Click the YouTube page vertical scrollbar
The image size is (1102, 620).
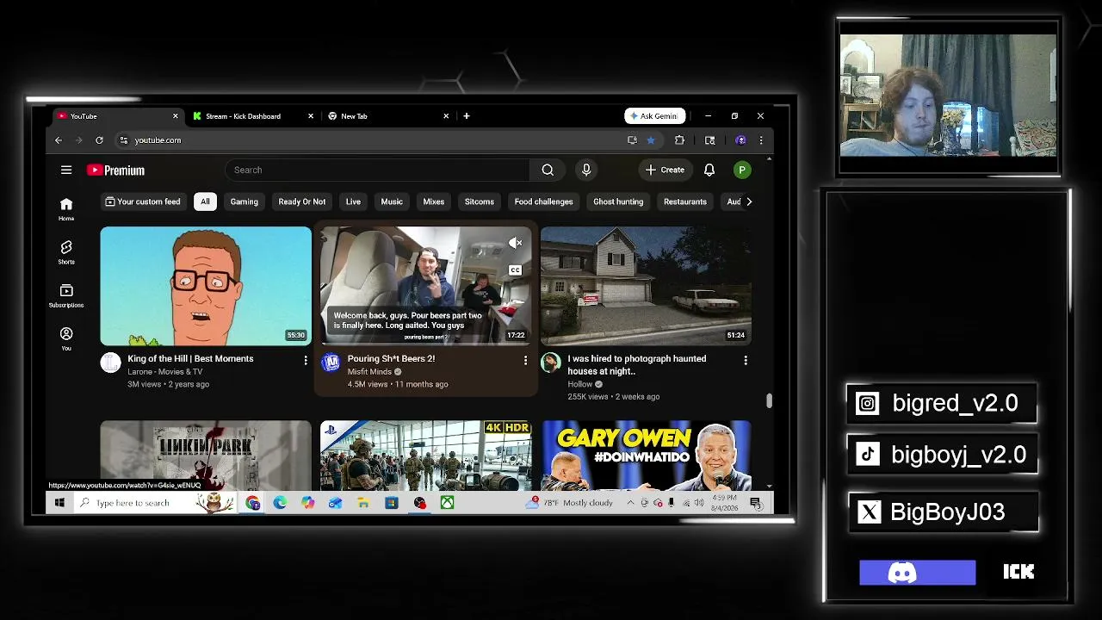(769, 400)
